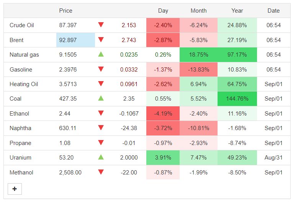Click Methanol month change -1.99%
The width and height of the screenshot is (293, 202).
(x=198, y=173)
